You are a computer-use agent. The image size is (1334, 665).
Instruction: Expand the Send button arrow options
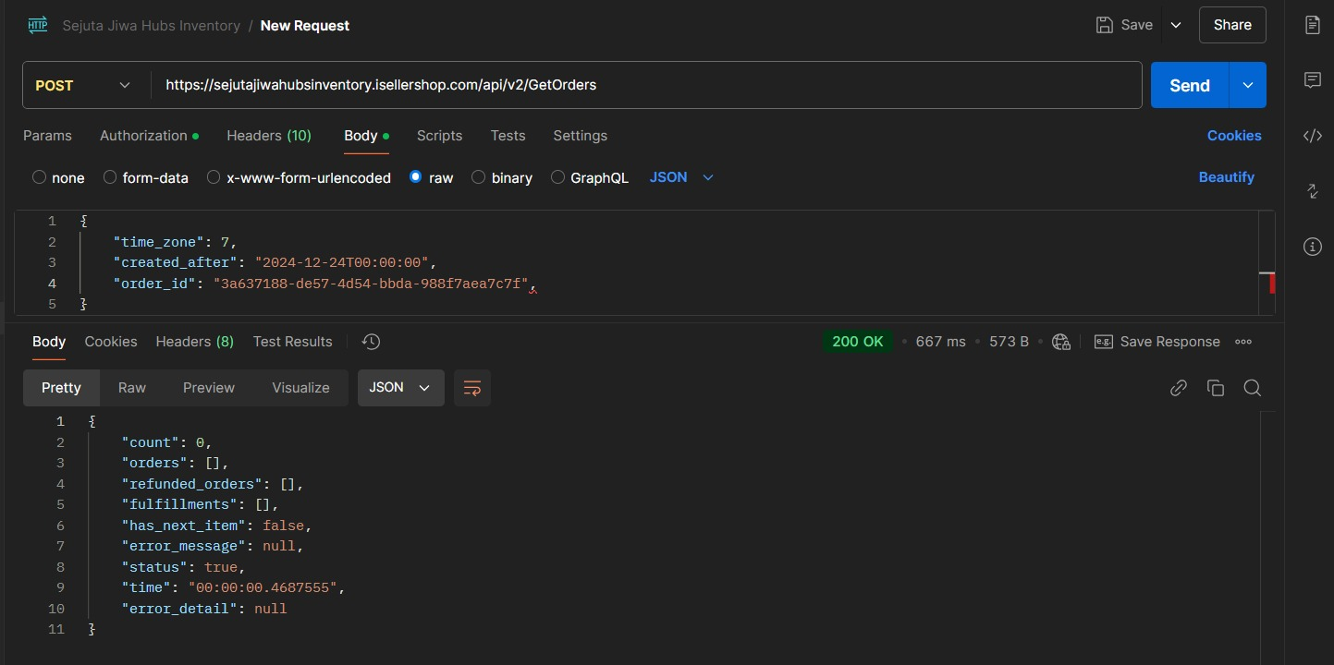[1247, 85]
